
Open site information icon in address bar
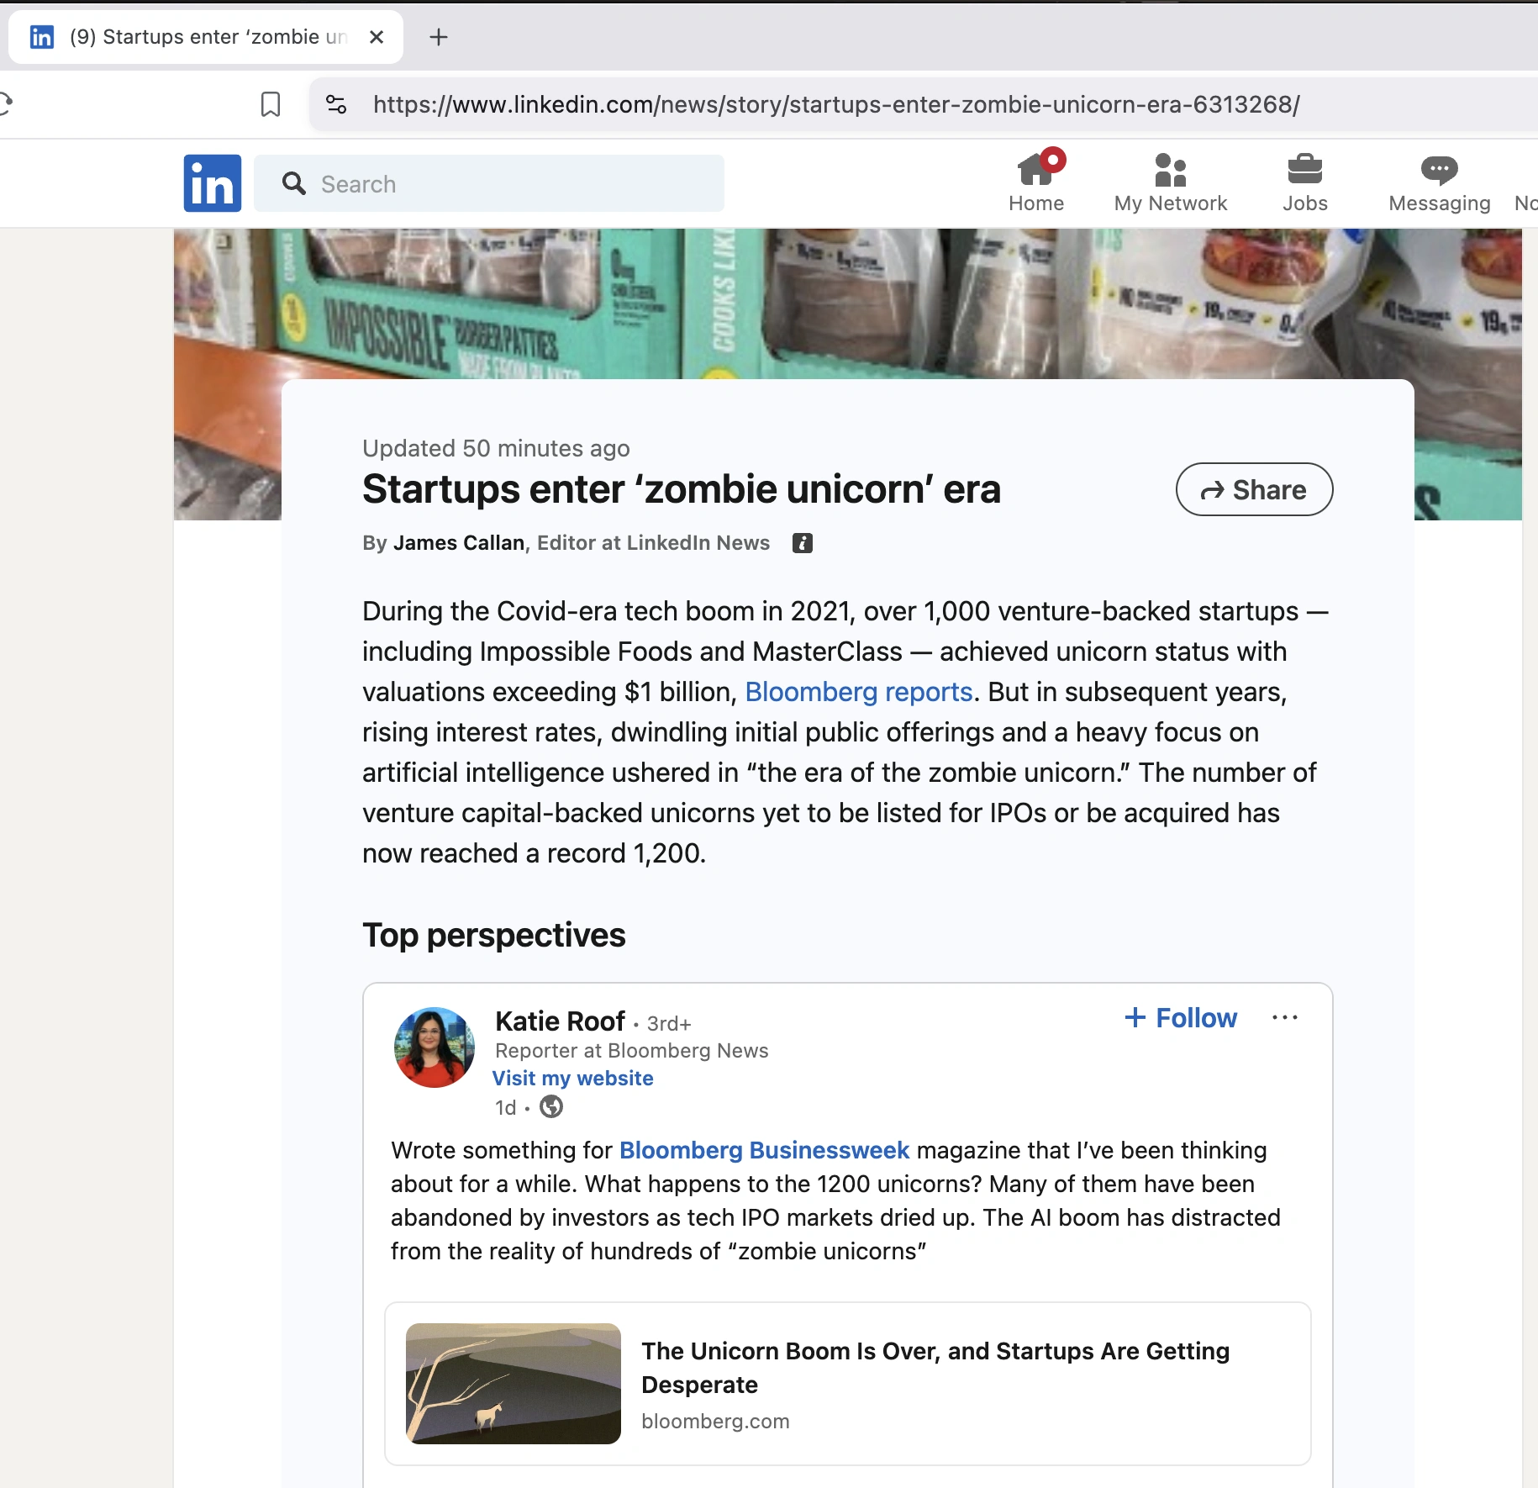tap(336, 104)
